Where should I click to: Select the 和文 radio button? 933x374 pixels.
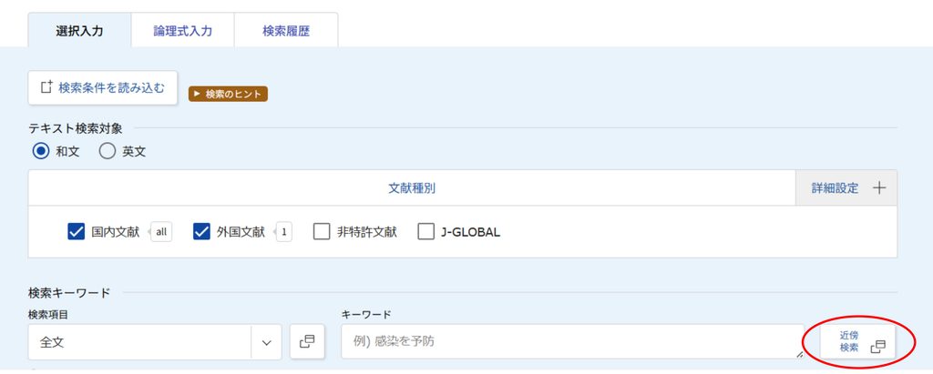click(x=41, y=152)
